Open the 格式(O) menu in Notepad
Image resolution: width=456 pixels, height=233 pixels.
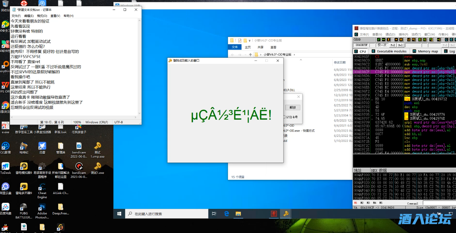(42, 16)
